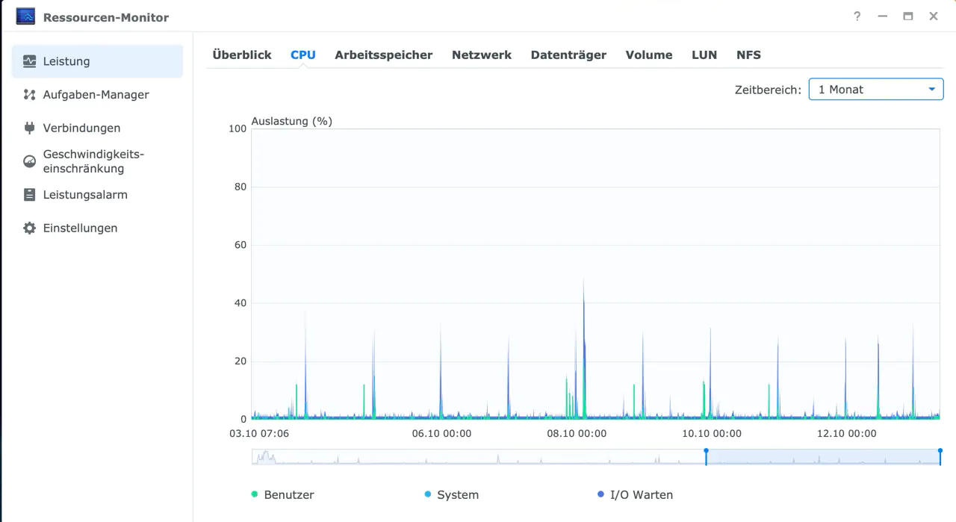Click the Leistung pulse icon in sidebar
This screenshot has width=956, height=522.
29,61
